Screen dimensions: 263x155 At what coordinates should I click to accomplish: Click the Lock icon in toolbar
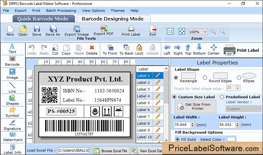(x=139, y=50)
